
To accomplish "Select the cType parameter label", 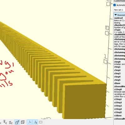I will (x=117, y=30).
